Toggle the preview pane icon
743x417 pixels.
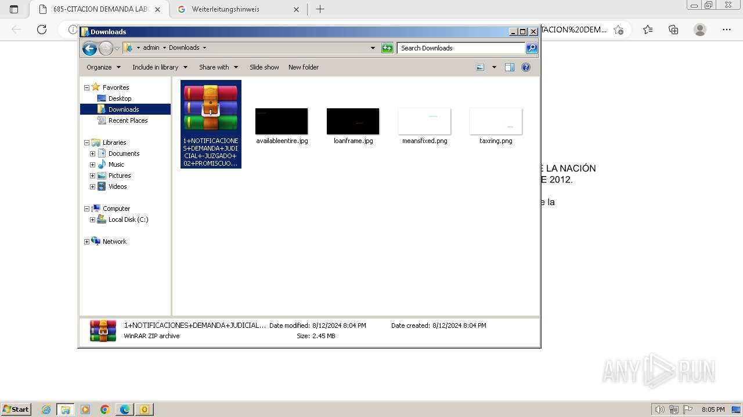pyautogui.click(x=510, y=67)
